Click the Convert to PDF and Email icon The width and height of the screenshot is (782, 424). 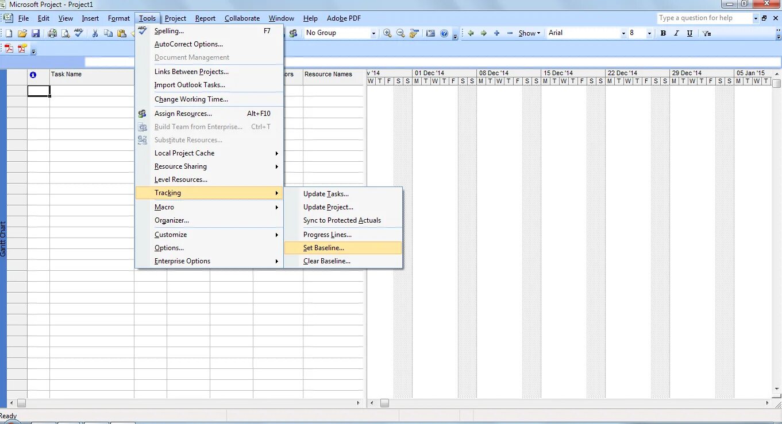pyautogui.click(x=22, y=49)
